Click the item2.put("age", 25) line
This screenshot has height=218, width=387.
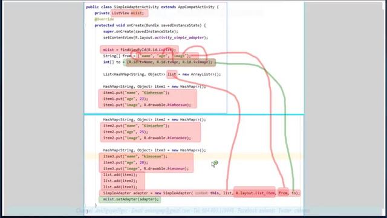[x=125, y=132]
